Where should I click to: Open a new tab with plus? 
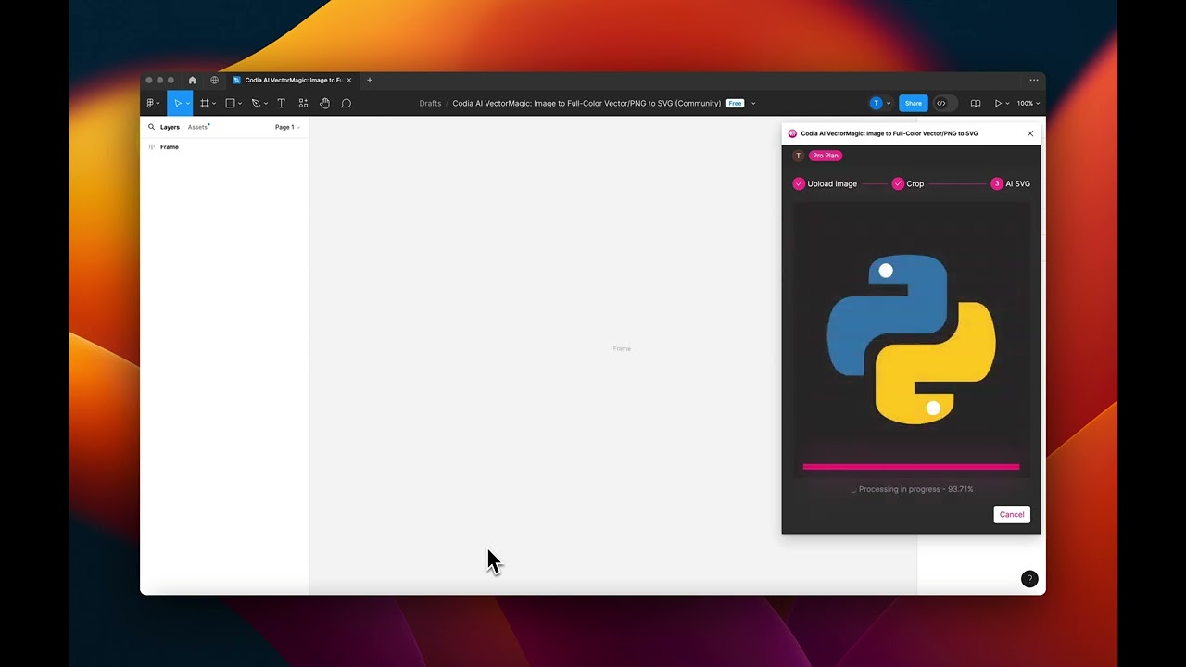(x=369, y=80)
